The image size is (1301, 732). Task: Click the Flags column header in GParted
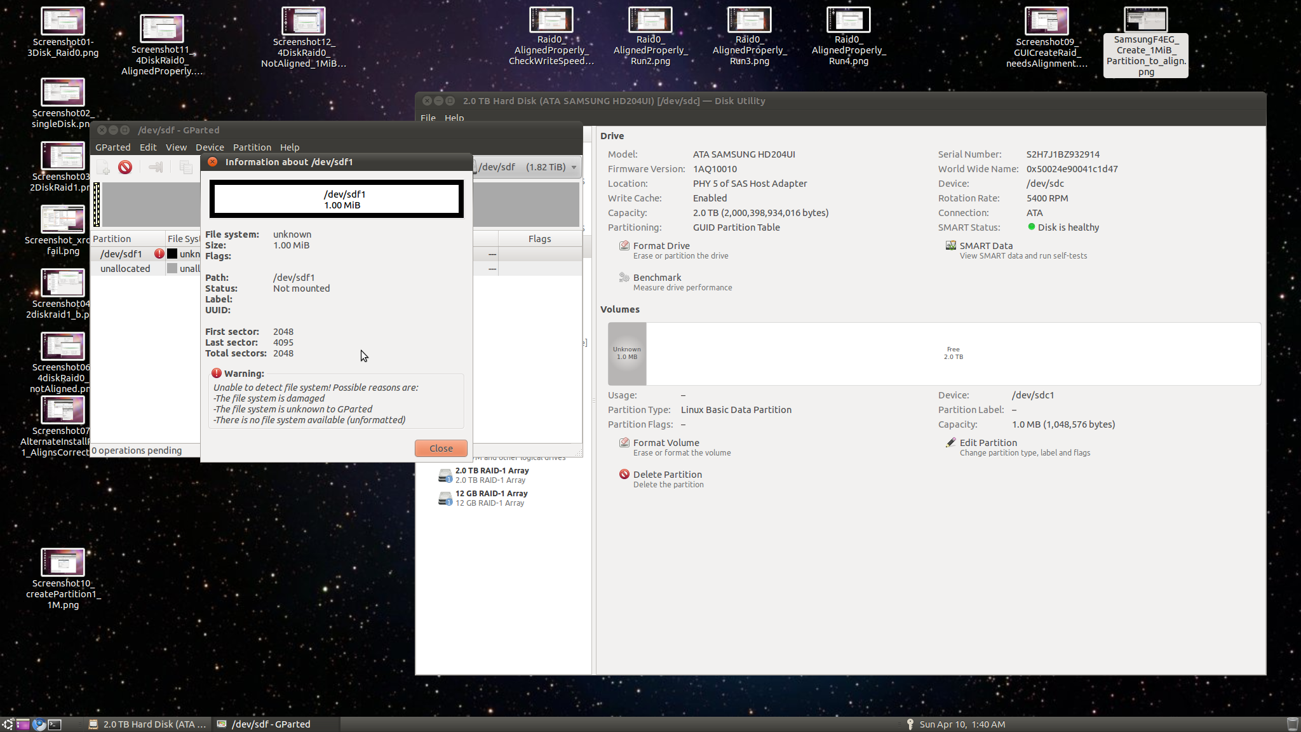[x=539, y=239]
